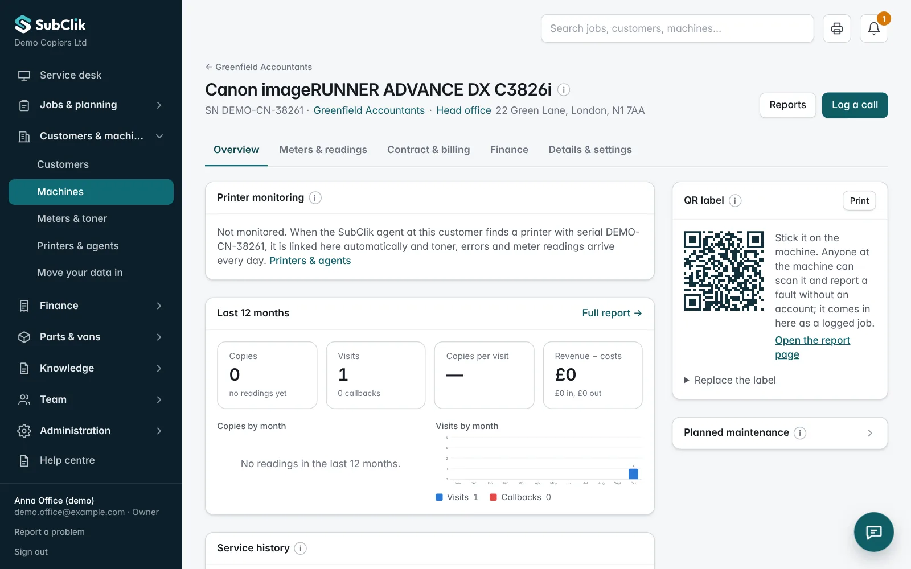Collapse Customers & machines section
This screenshot has width=911, height=569.
91,136
